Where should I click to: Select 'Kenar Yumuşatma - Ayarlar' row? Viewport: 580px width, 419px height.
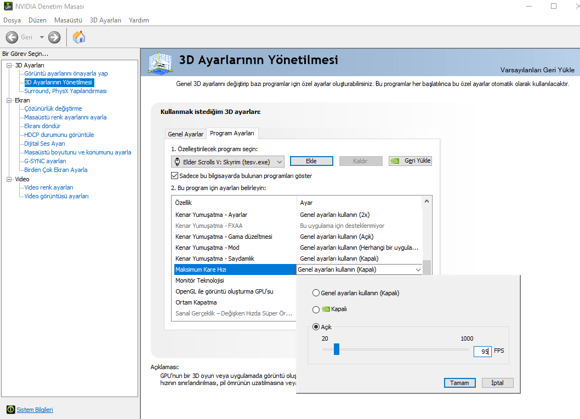pyautogui.click(x=298, y=215)
